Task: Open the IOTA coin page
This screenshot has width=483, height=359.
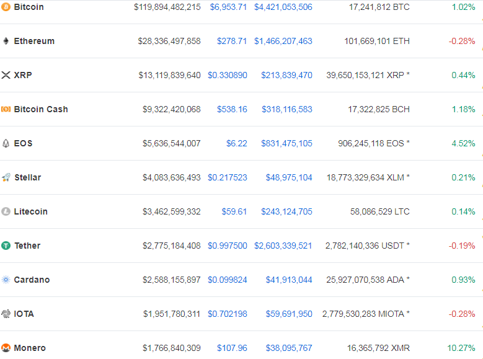Action: (x=24, y=314)
